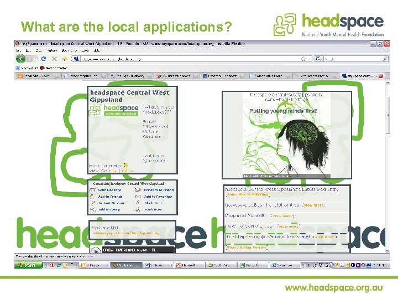Switch to Microsoft Excel taskbar button
Viewport: 398px width, 299px height.
(253, 265)
